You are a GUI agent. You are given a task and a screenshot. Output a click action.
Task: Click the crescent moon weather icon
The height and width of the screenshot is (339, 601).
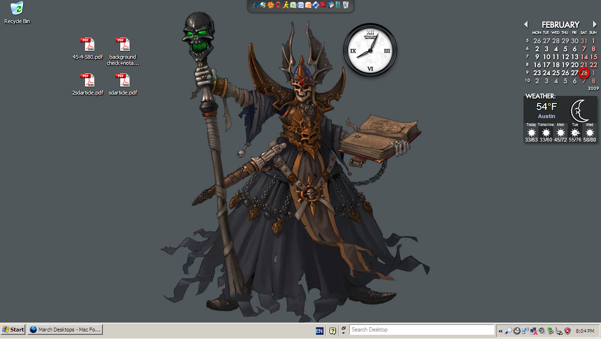pyautogui.click(x=580, y=111)
